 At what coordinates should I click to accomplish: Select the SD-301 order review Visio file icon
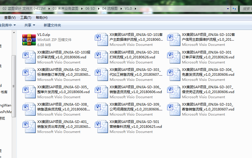tap(174, 57)
